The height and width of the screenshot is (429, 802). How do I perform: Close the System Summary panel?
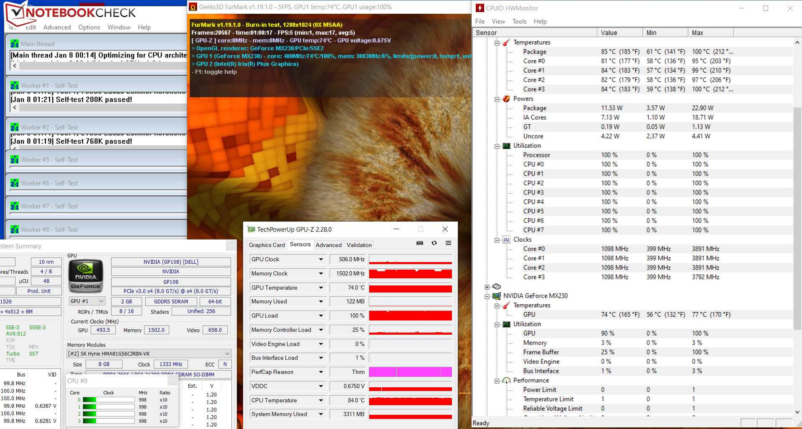(x=231, y=246)
